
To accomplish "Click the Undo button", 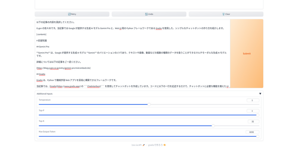I will pos(149,14).
